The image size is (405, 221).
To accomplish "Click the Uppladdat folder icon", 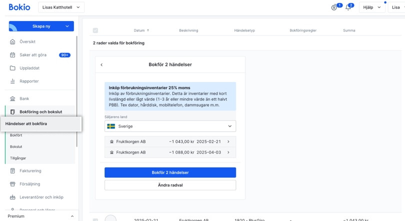I will click(12, 68).
